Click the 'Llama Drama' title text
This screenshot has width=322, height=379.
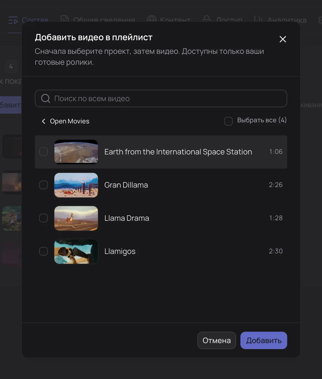click(x=127, y=218)
